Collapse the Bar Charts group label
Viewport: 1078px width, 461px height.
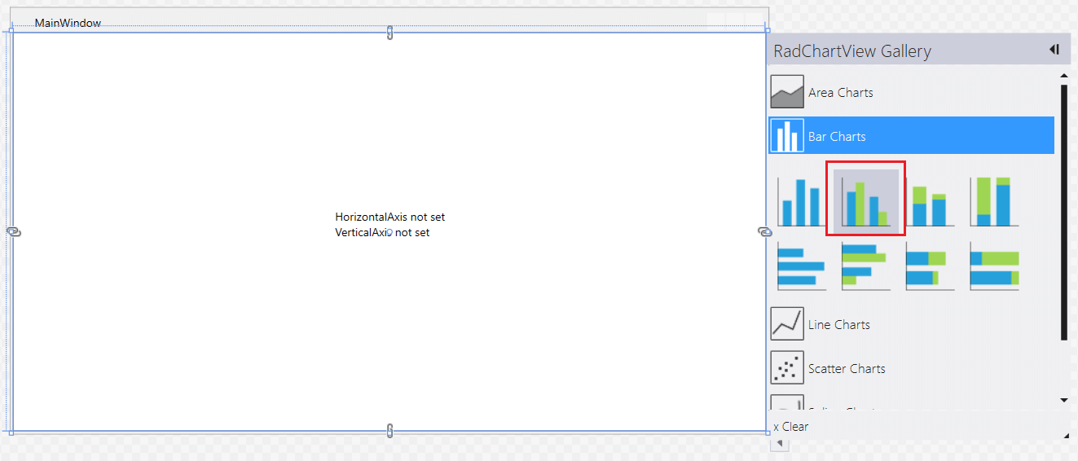coord(837,137)
